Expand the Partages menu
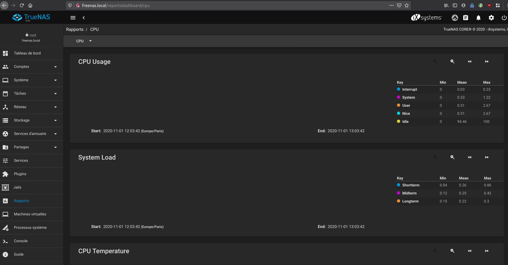This screenshot has width=508, height=265. (x=32, y=147)
